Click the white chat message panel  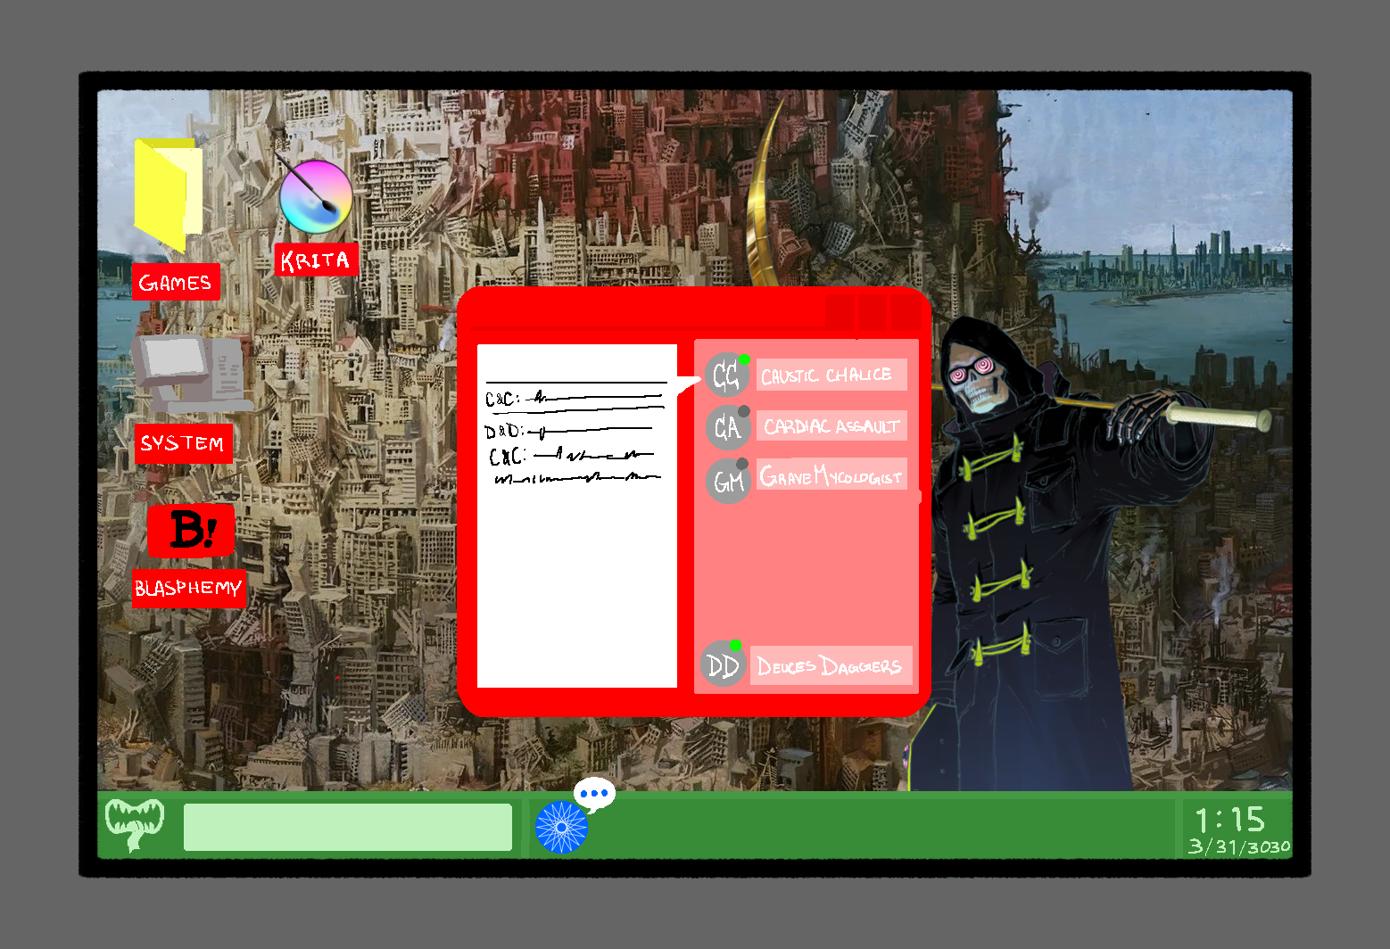(x=576, y=571)
